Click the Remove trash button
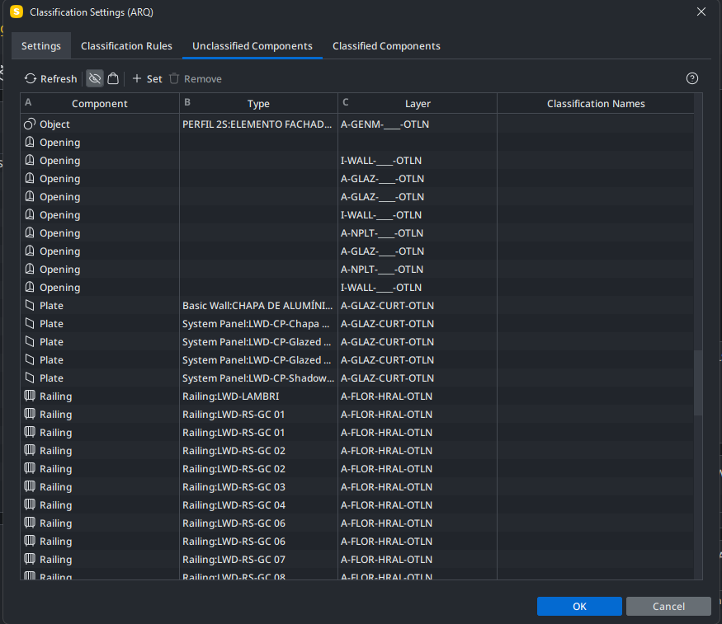This screenshot has width=722, height=624. click(196, 78)
